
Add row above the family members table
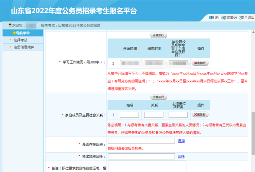(159, 97)
